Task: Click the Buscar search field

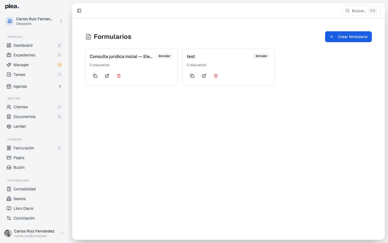Action: coord(361,11)
